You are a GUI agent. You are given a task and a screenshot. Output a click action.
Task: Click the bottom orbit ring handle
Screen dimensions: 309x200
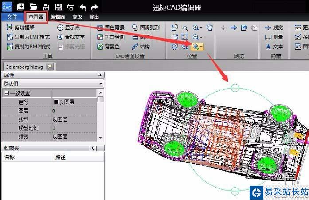click(x=235, y=191)
